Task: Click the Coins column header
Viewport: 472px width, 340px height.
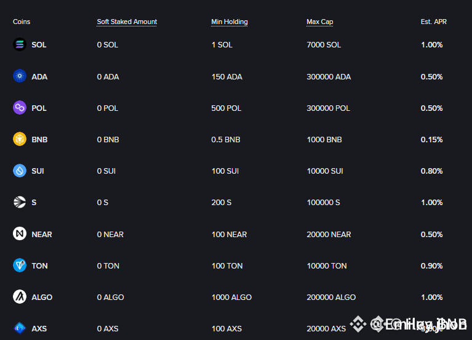Action: click(22, 22)
